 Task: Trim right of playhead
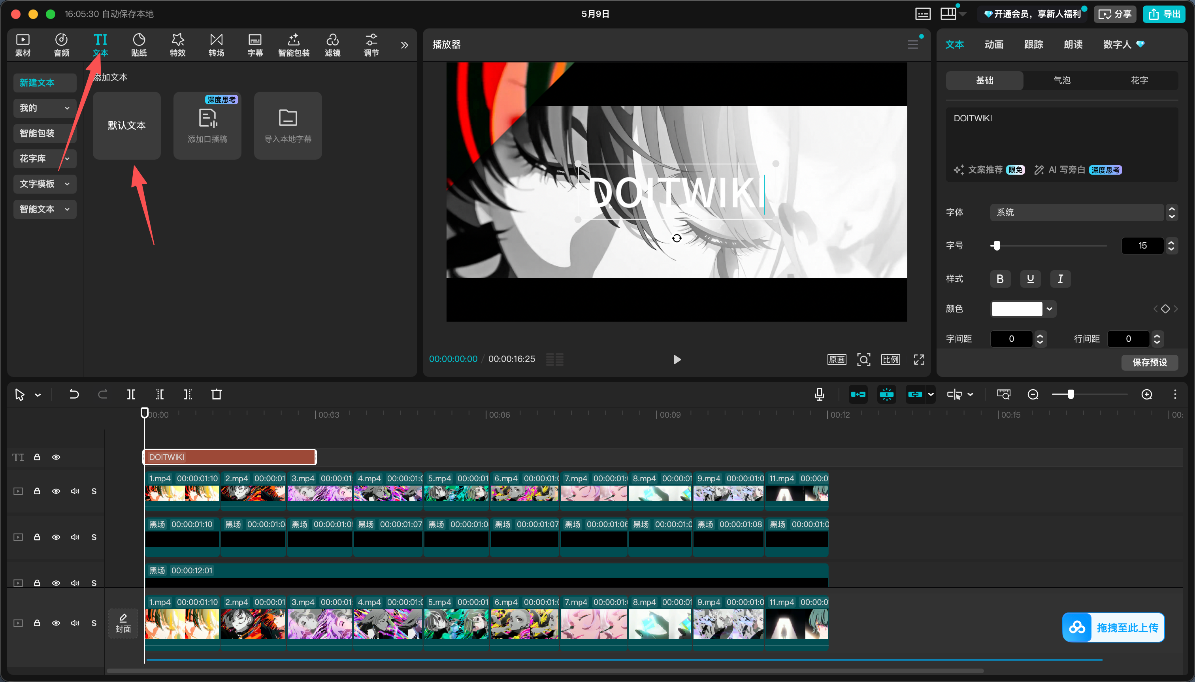(x=188, y=394)
